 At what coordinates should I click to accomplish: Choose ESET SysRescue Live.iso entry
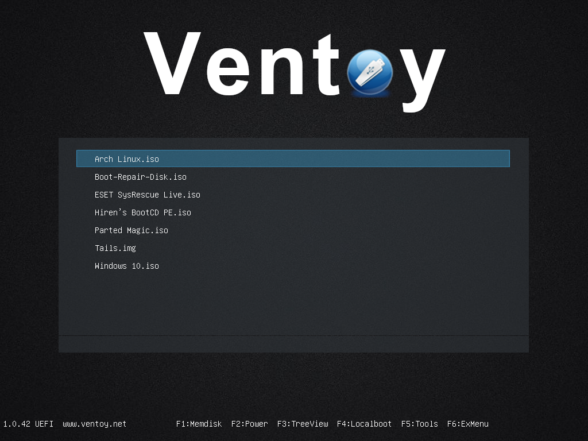click(x=148, y=195)
